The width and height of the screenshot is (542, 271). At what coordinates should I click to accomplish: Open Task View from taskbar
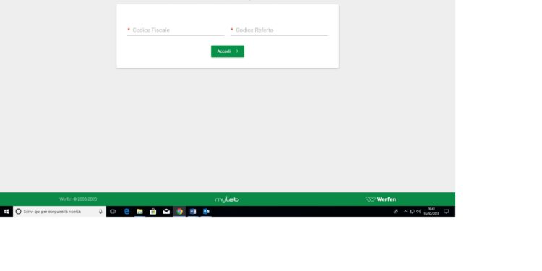pyautogui.click(x=113, y=212)
